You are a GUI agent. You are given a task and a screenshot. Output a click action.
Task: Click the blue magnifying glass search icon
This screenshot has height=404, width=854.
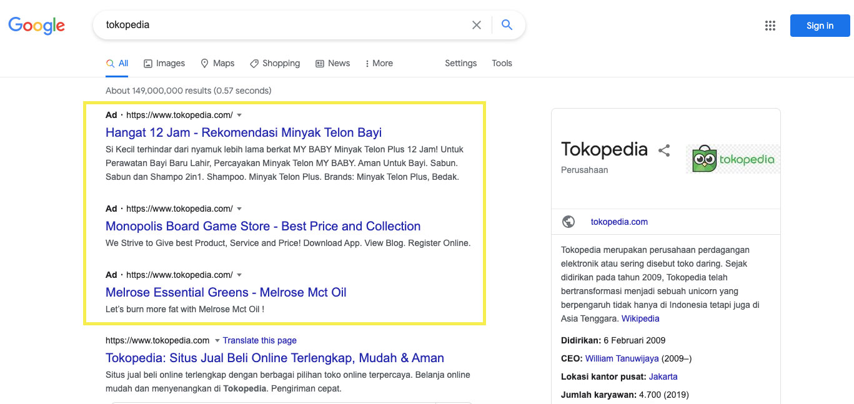[507, 25]
